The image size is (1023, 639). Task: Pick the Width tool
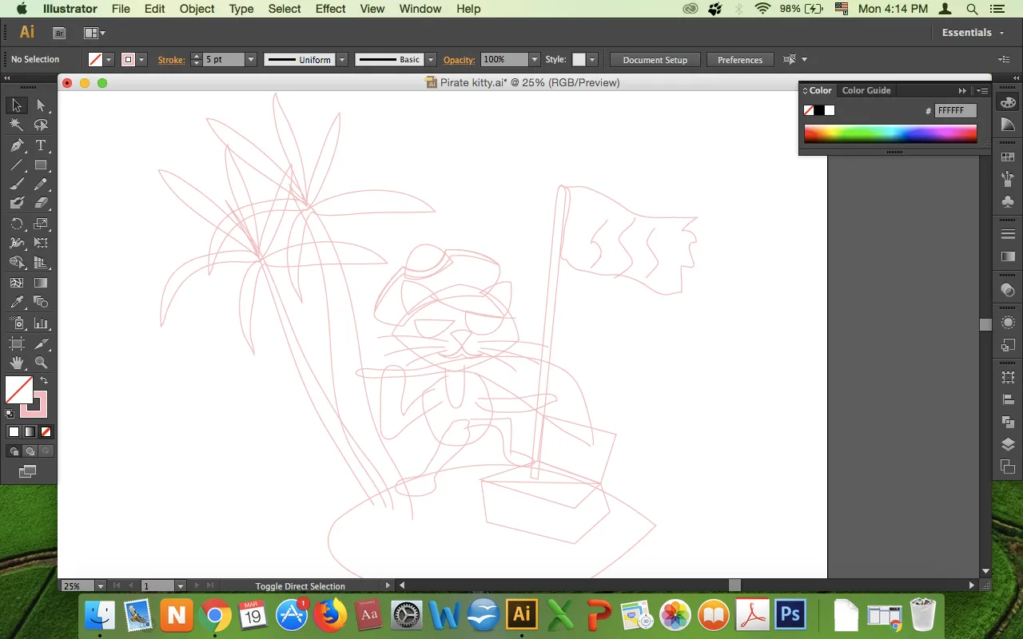tap(17, 243)
